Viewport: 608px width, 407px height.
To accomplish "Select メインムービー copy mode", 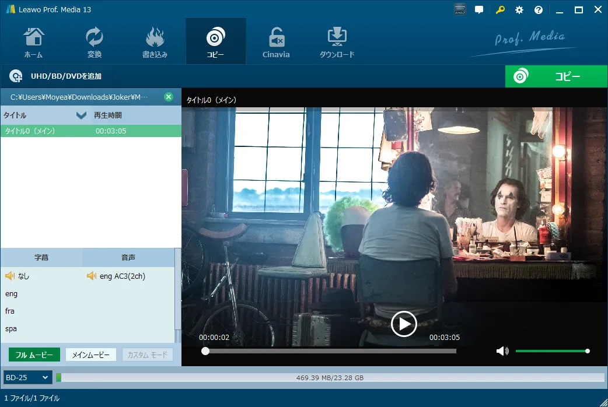I will (x=91, y=355).
